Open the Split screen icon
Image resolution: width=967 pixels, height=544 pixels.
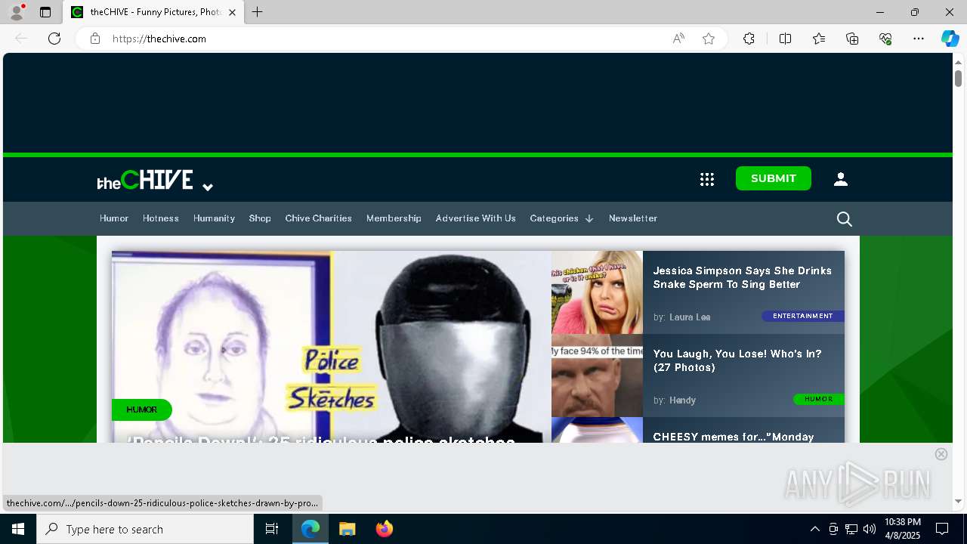pyautogui.click(x=785, y=39)
